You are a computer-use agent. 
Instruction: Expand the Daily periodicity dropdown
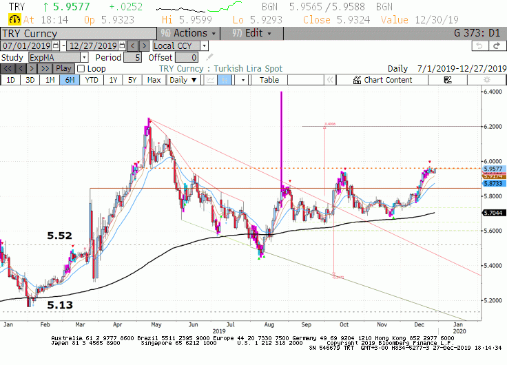(183, 80)
